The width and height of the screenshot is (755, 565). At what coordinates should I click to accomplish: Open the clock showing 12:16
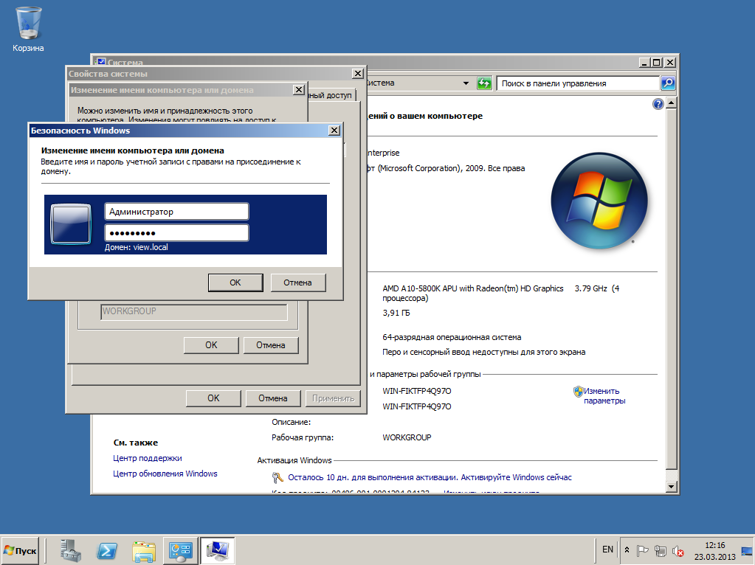(x=714, y=551)
